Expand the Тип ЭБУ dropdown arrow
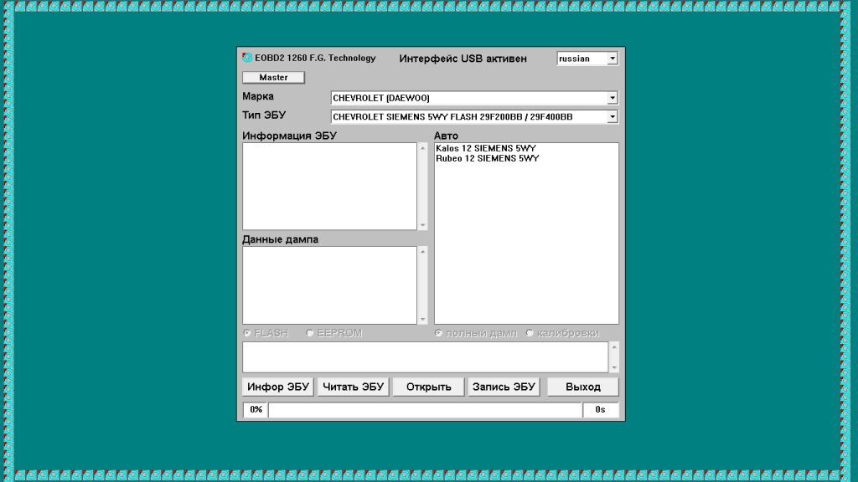The height and width of the screenshot is (482, 858). (x=612, y=116)
